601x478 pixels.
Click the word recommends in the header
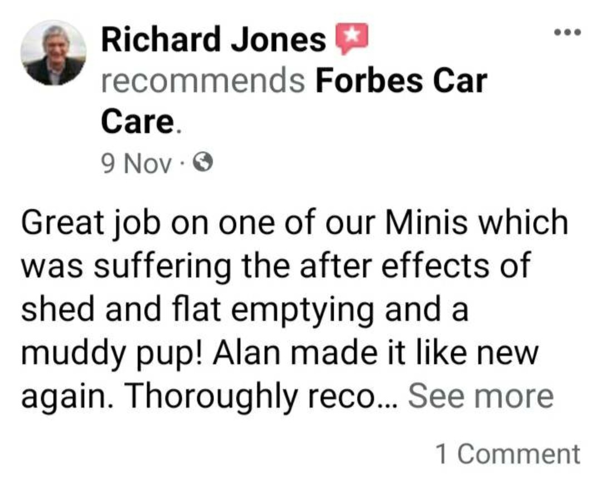(x=203, y=81)
